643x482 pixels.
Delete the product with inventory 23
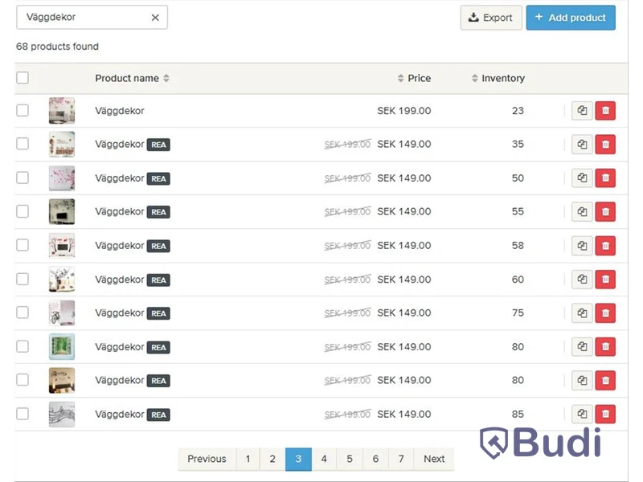(x=605, y=111)
